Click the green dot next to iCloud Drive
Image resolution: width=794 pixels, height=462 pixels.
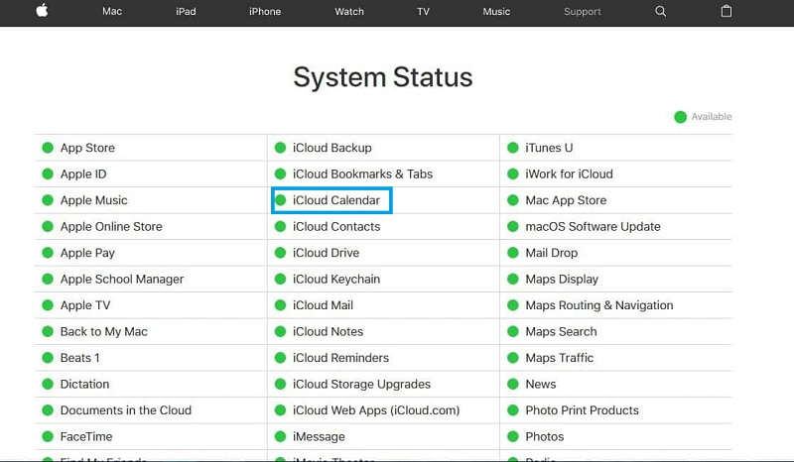(x=280, y=253)
